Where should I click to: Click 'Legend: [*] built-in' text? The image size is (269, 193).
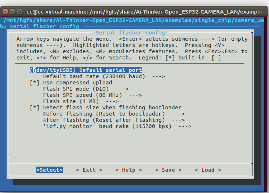(172, 58)
